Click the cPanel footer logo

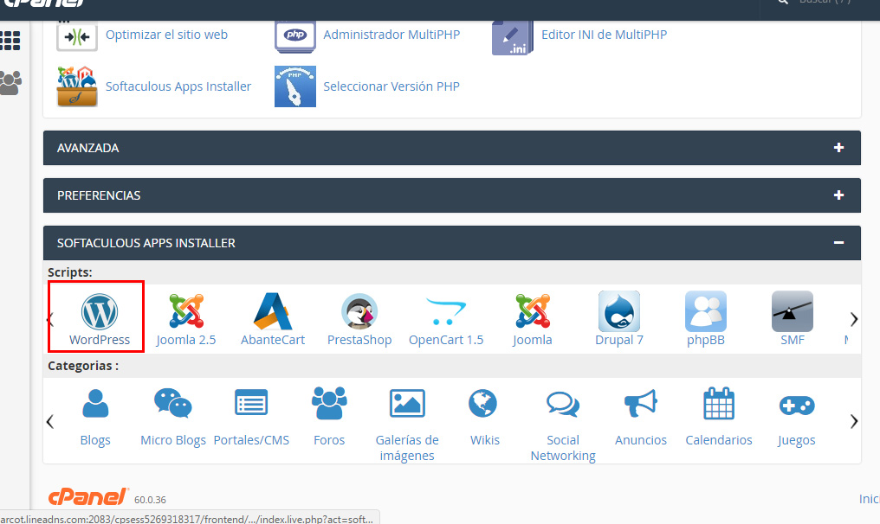(x=88, y=496)
